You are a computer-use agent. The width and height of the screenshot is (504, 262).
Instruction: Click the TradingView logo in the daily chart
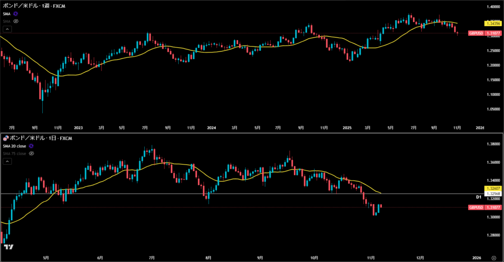(x=8, y=247)
